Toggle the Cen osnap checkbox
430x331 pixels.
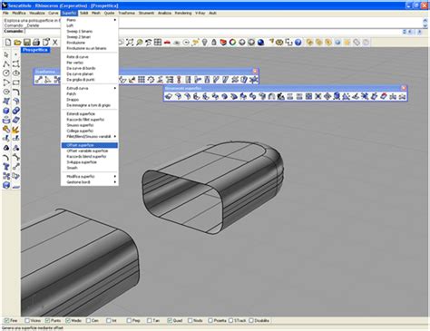[x=88, y=320]
